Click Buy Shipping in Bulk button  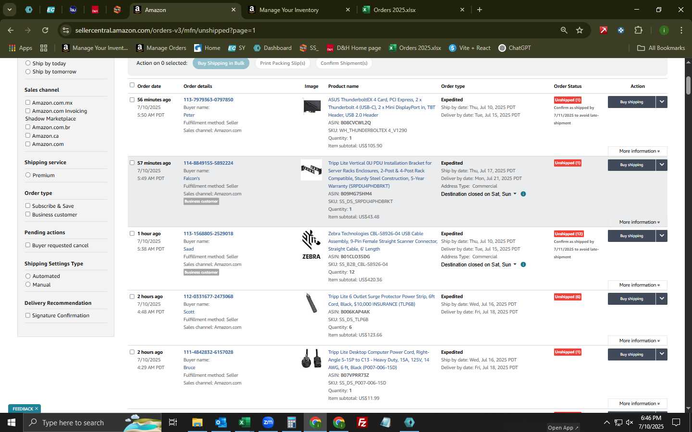221,63
